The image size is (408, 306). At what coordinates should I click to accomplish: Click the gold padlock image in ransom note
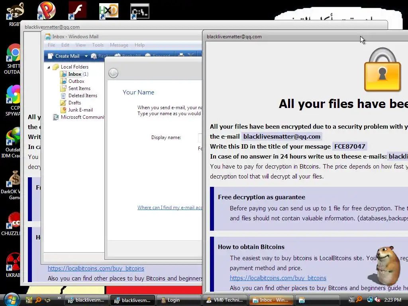point(382,70)
